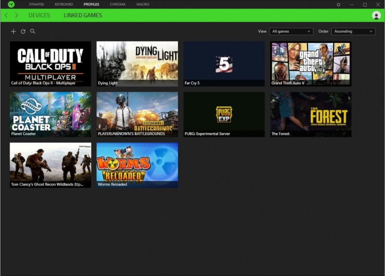385x276 pixels.
Task: Open PLAYERUNKNOWN'S BATTLEGROUNDS tile
Action: 137,114
